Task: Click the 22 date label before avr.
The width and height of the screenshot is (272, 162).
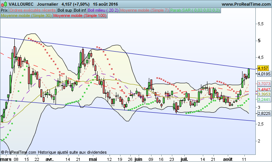Action: [x=37, y=159]
